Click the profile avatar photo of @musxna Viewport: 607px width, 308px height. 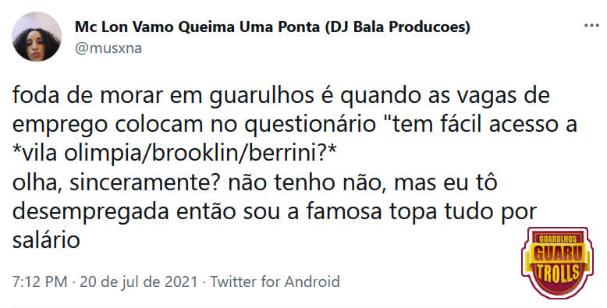click(37, 37)
